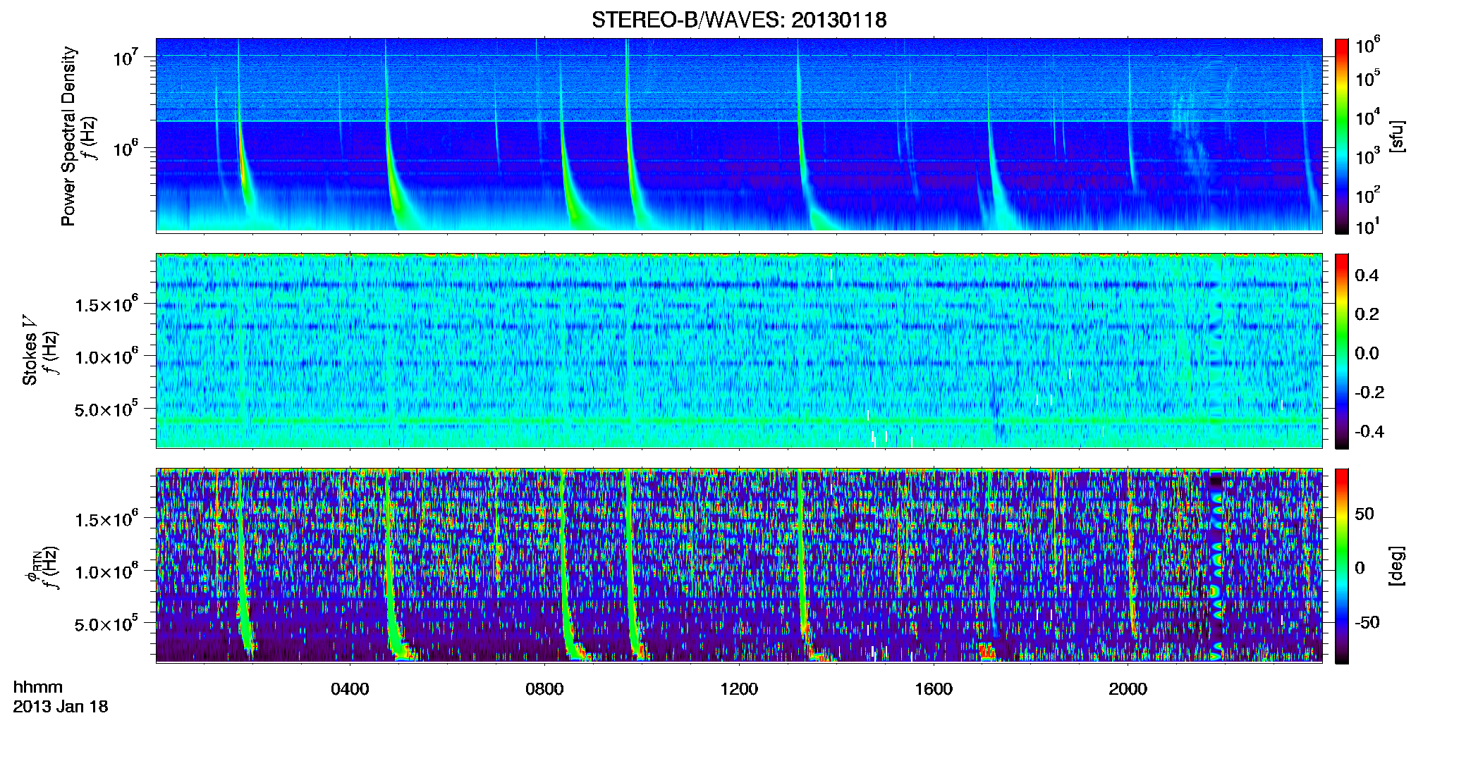Click the 0400 time tick label
Screen dimensions: 1478x761
pyautogui.click(x=350, y=688)
